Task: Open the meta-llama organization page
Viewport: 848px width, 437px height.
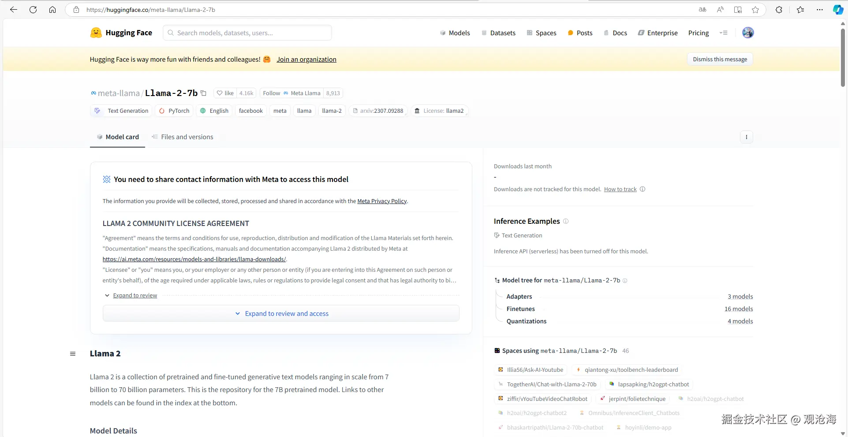Action: pos(118,93)
